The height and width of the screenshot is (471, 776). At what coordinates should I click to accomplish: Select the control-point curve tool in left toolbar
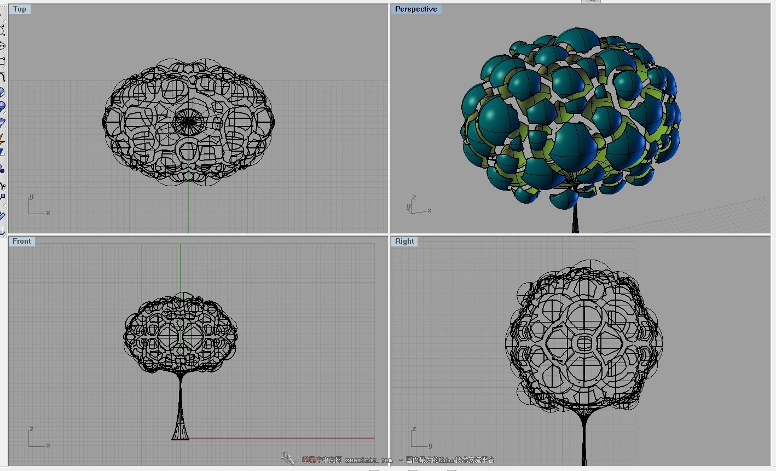(2, 31)
